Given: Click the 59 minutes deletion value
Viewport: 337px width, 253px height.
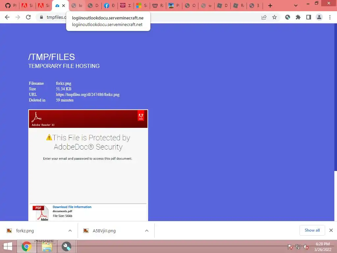Looking at the screenshot, I should pyautogui.click(x=65, y=100).
